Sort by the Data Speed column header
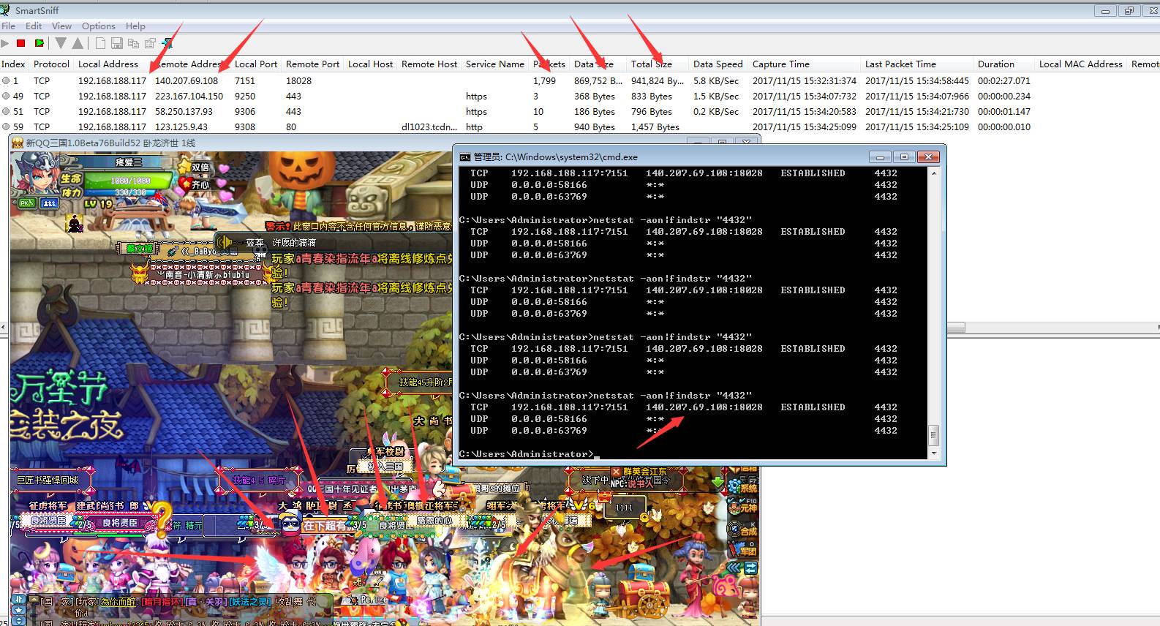The height and width of the screenshot is (626, 1160). [x=718, y=64]
